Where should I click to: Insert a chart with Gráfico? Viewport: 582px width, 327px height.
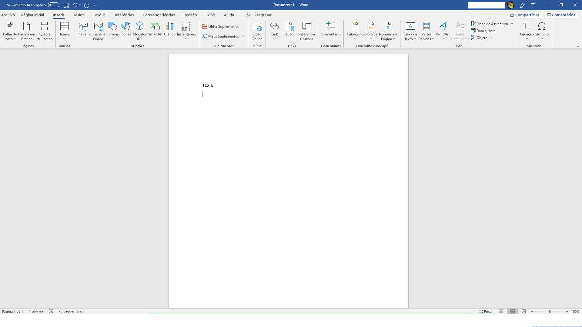(x=169, y=30)
